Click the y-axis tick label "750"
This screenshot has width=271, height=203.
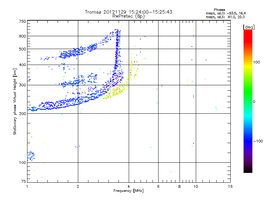click(x=22, y=21)
